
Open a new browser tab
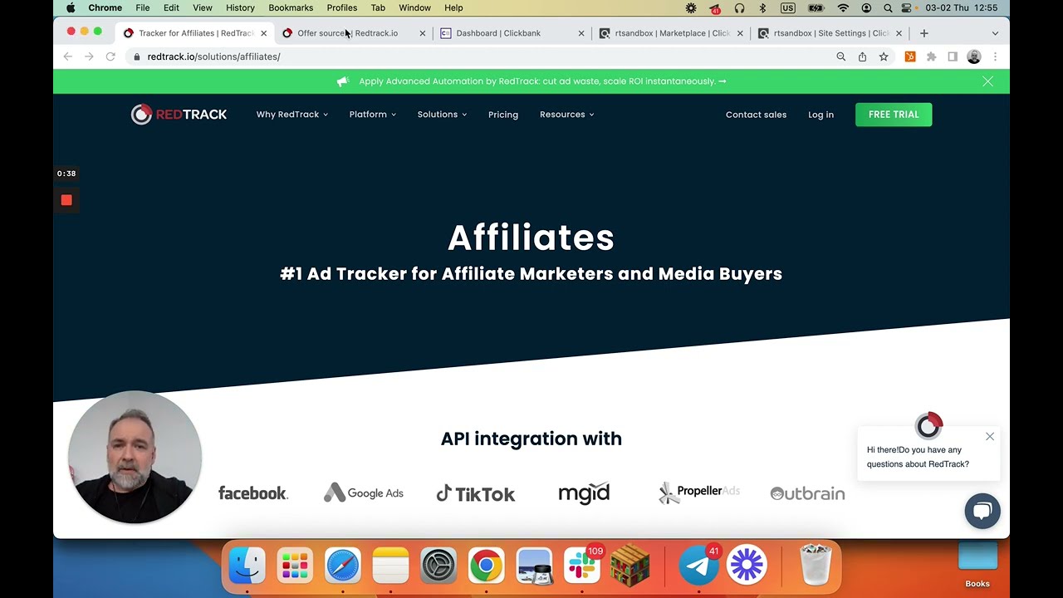[923, 33]
